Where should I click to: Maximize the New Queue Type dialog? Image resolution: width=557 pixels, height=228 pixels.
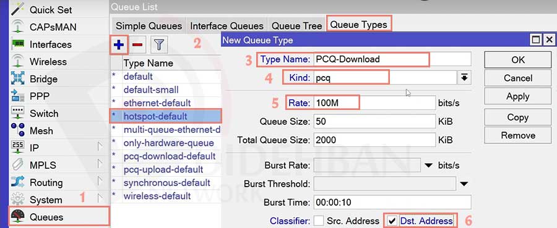click(x=536, y=40)
